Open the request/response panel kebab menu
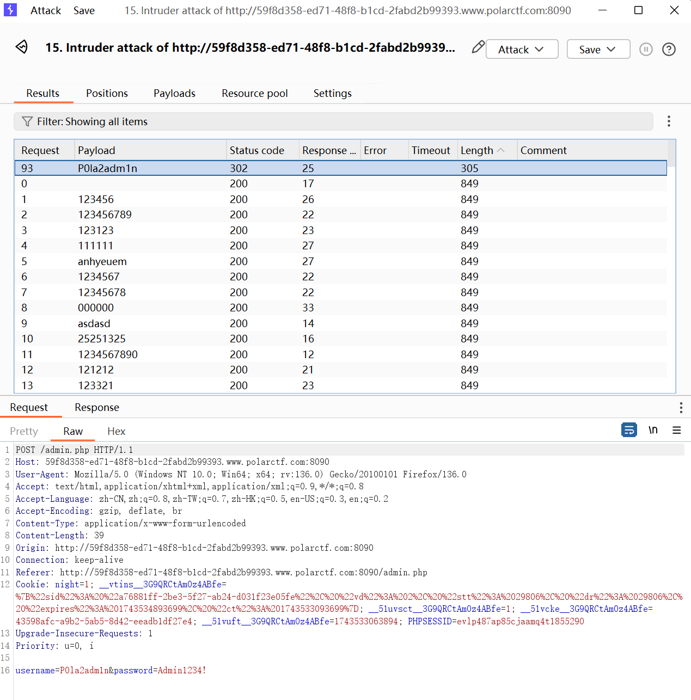Image resolution: width=691 pixels, height=700 pixels. (681, 408)
